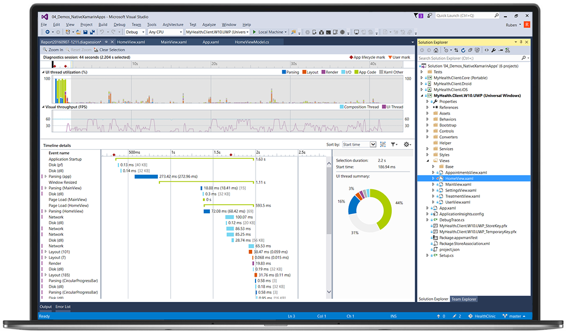Open the gear settings in Timeline details

click(x=407, y=144)
